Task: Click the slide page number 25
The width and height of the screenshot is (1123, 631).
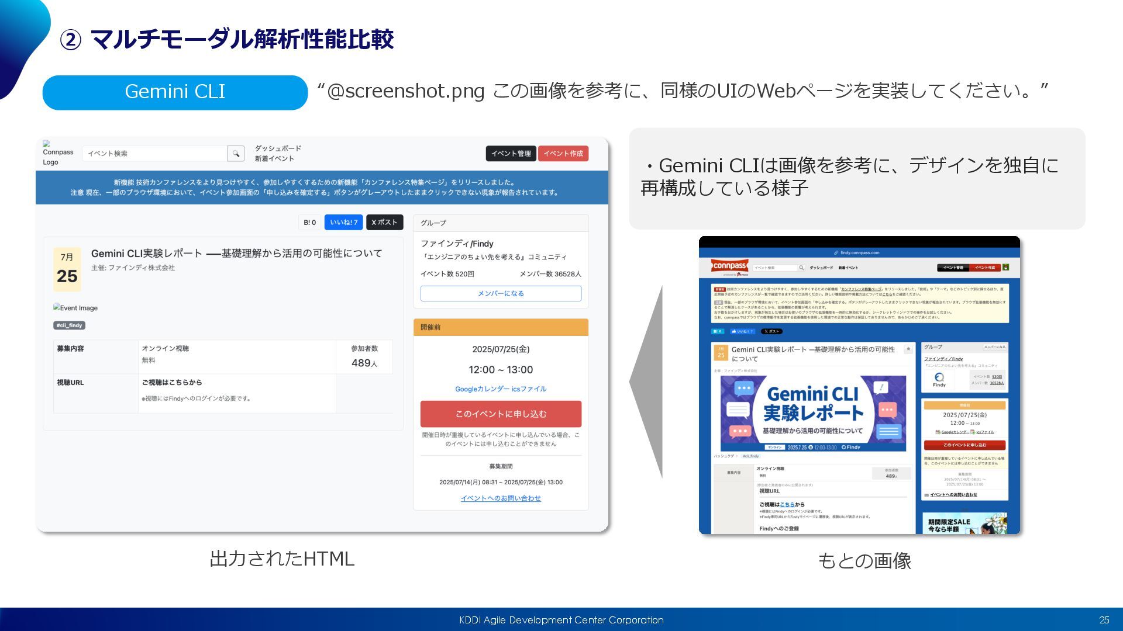Action: point(1104,620)
